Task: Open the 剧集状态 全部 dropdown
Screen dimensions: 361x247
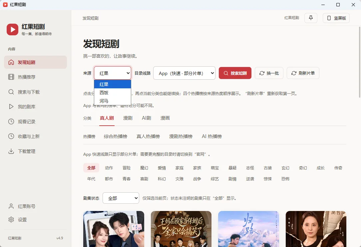Action: pos(121,198)
